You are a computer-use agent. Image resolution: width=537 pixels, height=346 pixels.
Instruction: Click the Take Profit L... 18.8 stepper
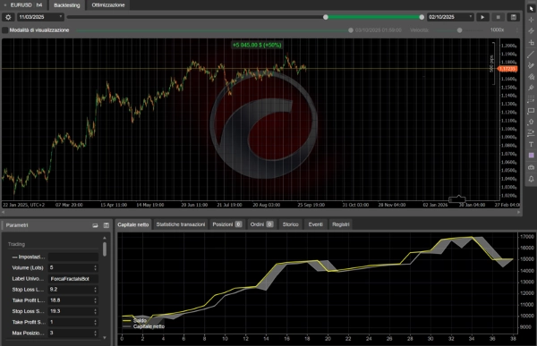(95, 300)
